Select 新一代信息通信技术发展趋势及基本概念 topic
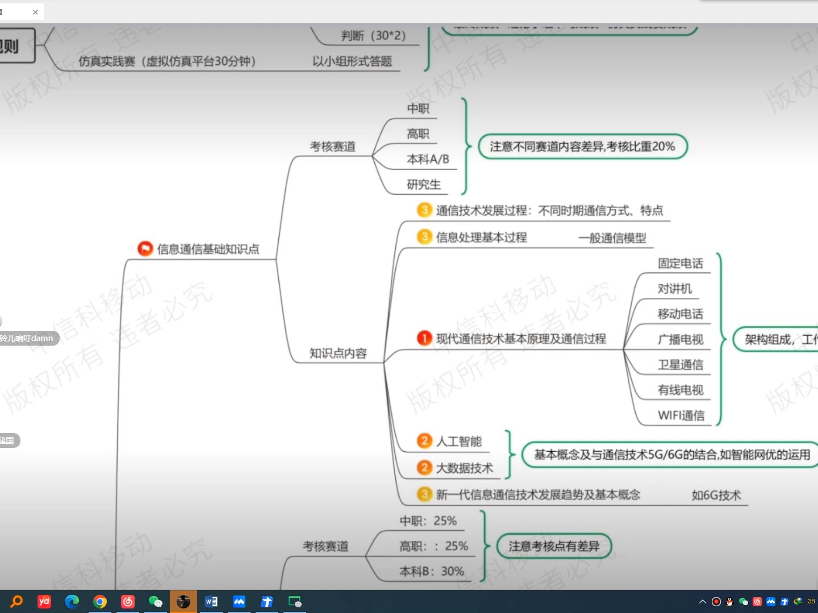 538,495
